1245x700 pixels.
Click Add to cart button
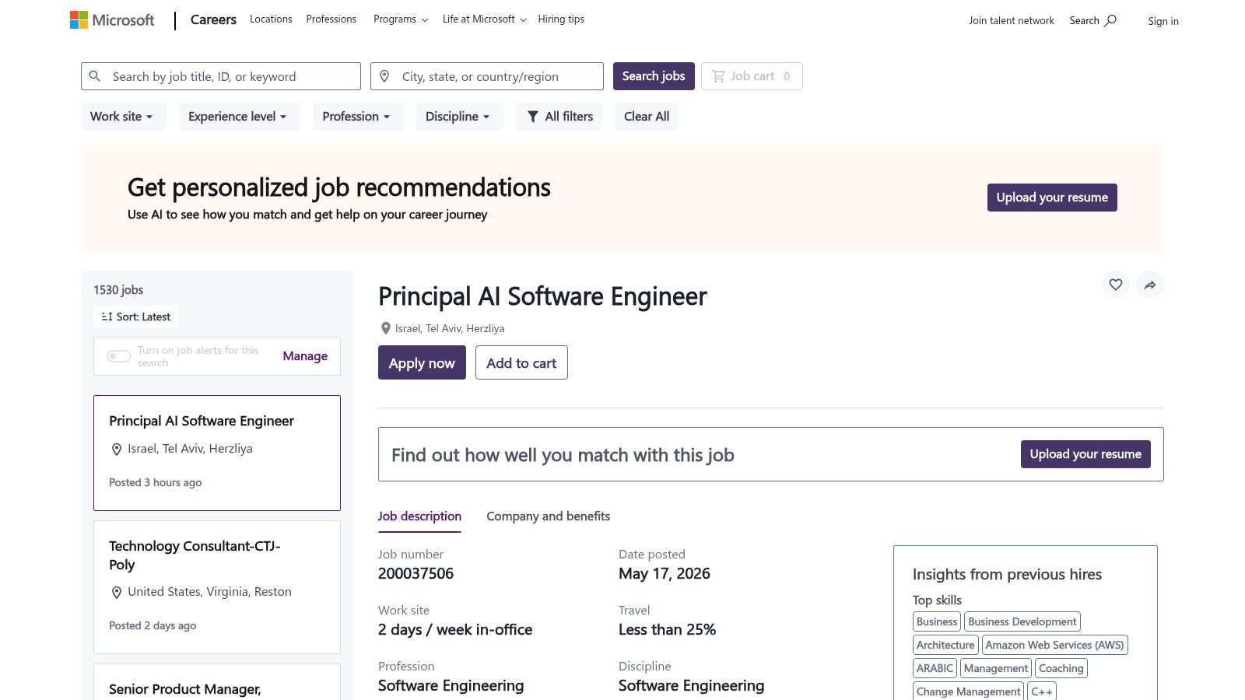point(521,362)
